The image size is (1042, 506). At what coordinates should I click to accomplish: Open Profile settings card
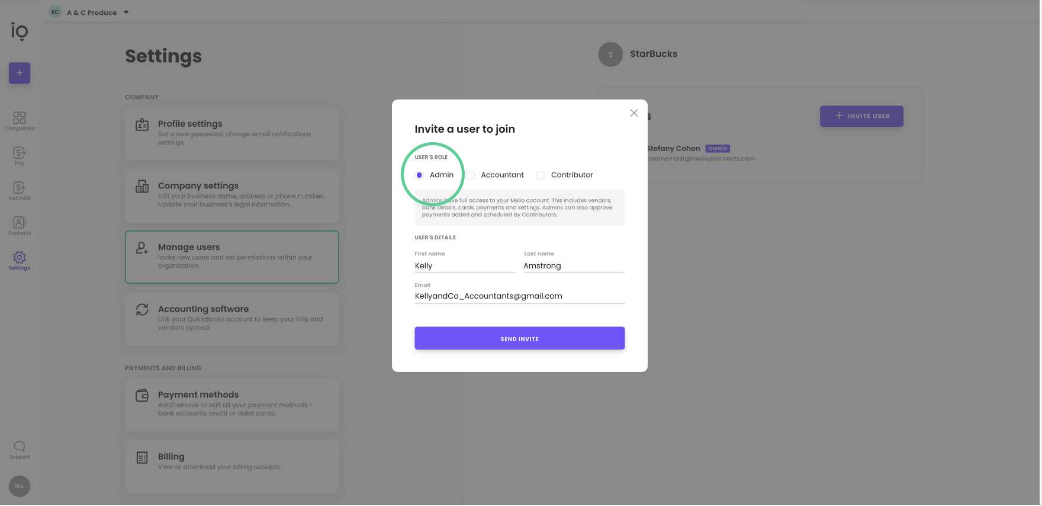[x=232, y=134]
